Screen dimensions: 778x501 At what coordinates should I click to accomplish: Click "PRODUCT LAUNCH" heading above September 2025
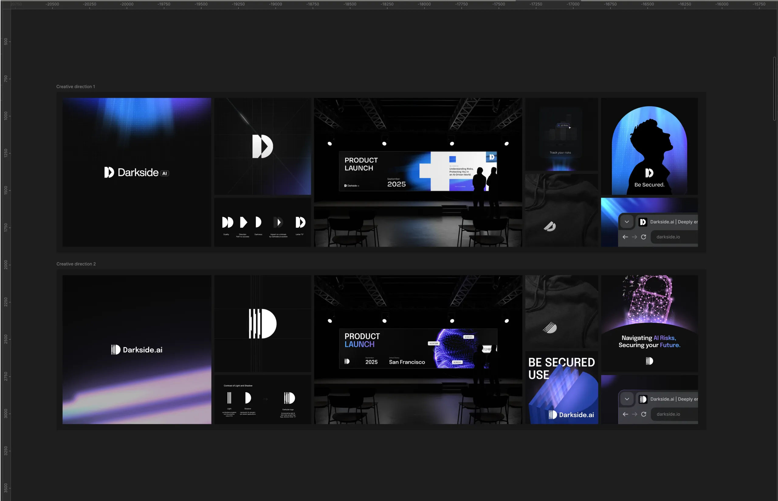coord(361,164)
